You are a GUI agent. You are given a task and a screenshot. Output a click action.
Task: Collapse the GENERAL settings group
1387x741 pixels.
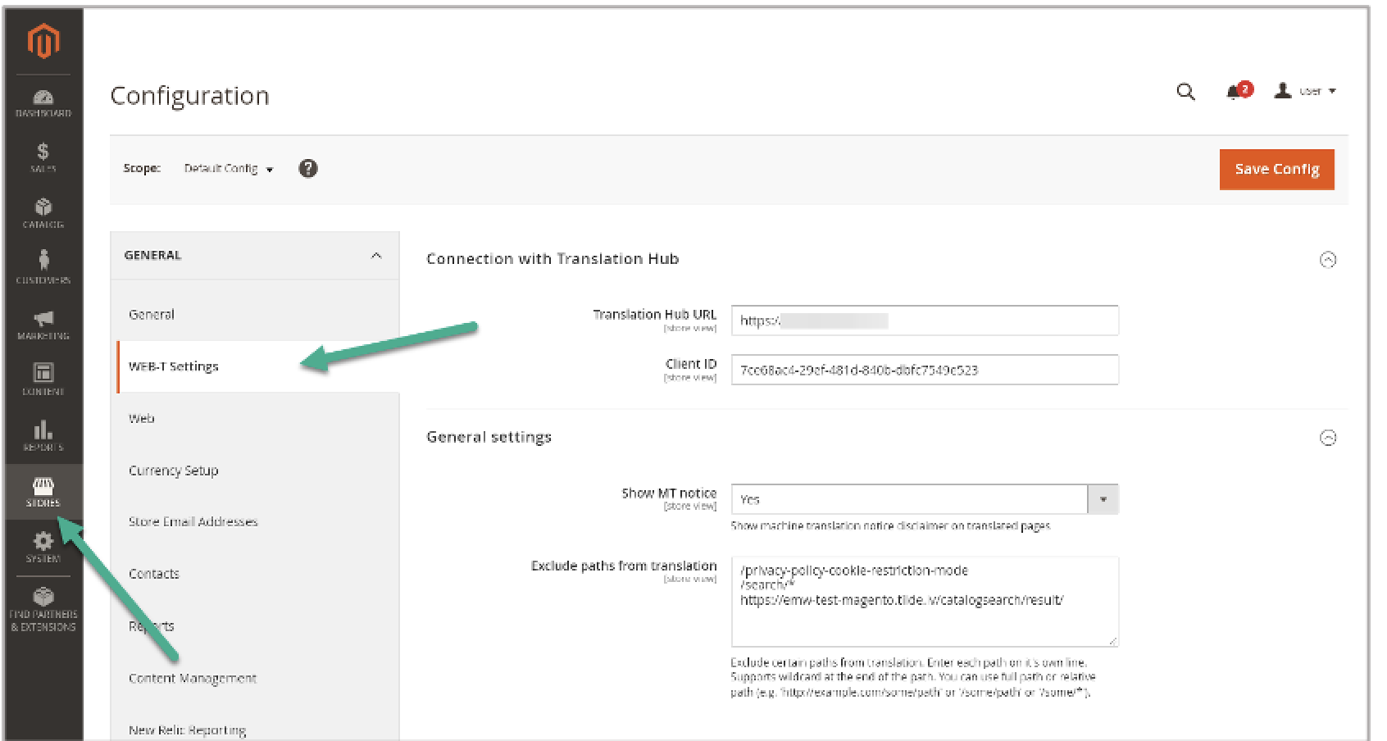(x=254, y=256)
